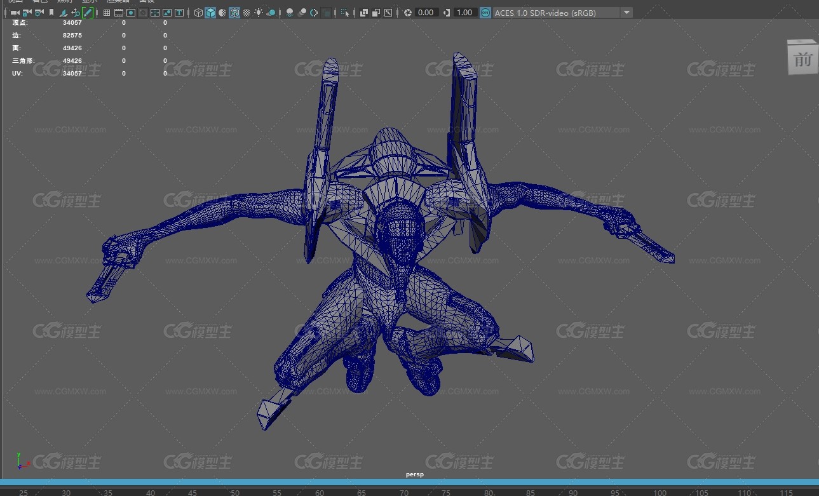The width and height of the screenshot is (819, 496).
Task: Toggle the View Transform ON button
Action: click(x=485, y=13)
